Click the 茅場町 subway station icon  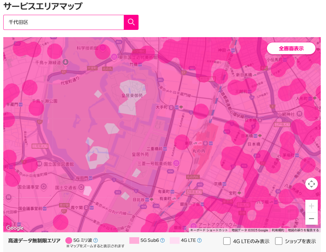coord(297,155)
